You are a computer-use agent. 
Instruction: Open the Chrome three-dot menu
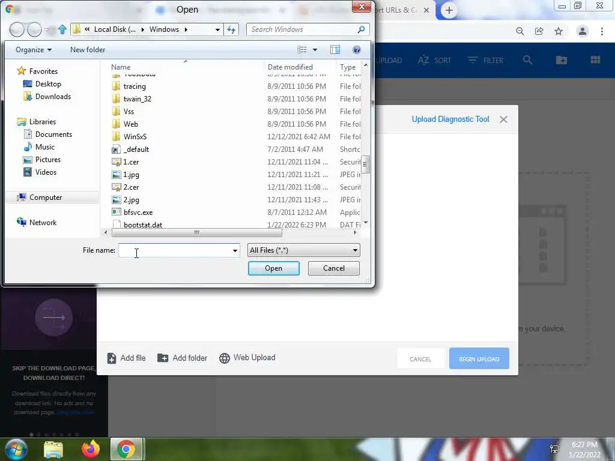[602, 31]
